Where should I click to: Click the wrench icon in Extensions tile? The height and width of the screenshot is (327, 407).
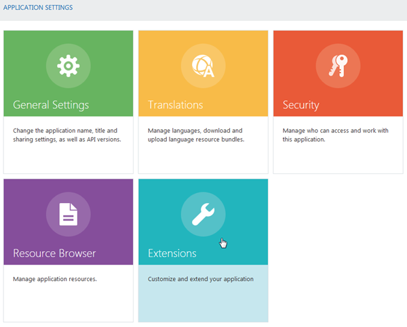(203, 215)
